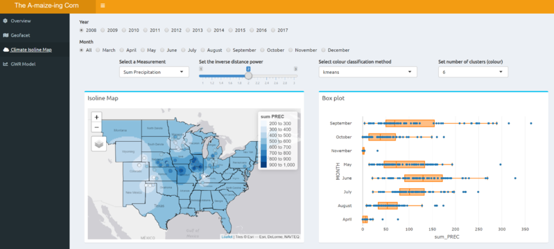The image size is (554, 249).
Task: Select year 2011
Action: (x=145, y=30)
